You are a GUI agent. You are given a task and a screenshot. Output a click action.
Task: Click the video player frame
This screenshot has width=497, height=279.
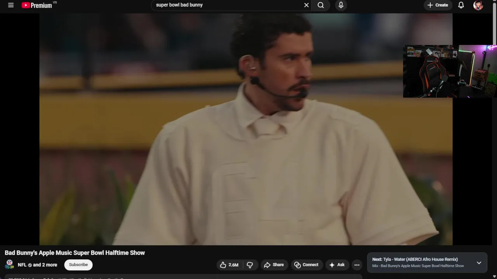point(246,129)
